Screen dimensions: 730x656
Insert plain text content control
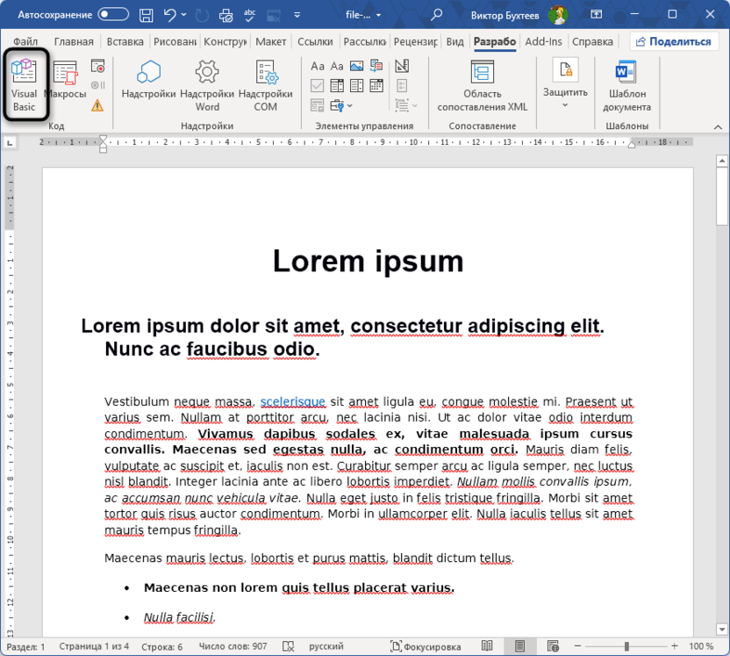point(337,66)
